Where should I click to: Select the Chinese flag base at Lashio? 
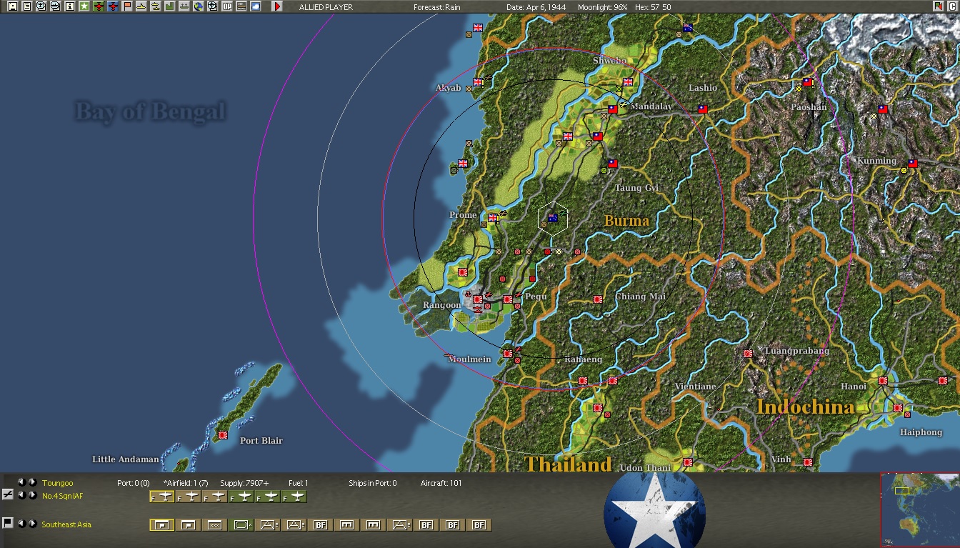(x=702, y=109)
